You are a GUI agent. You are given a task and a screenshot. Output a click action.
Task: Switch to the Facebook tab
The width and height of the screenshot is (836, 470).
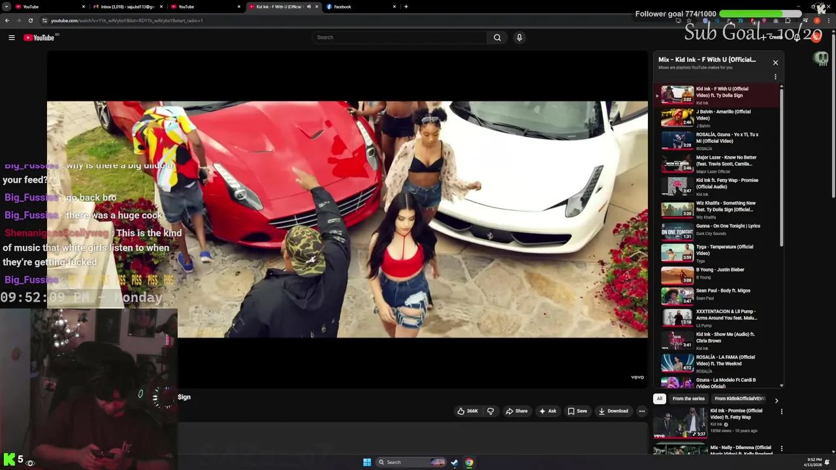[x=360, y=7]
